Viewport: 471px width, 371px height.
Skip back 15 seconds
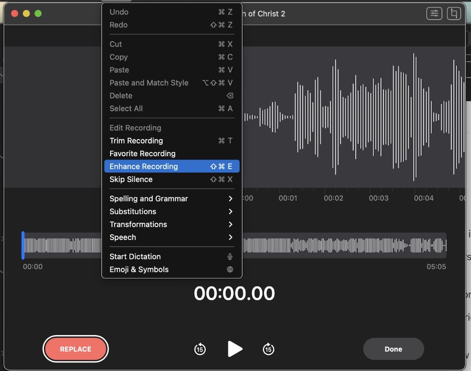click(200, 349)
